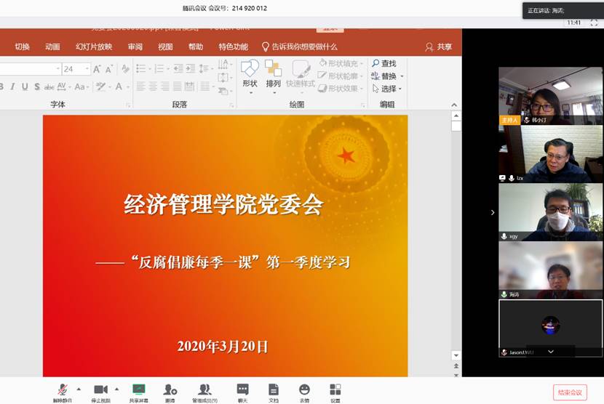Click the Share button in PowerPoint
The width and height of the screenshot is (604, 404).
pyautogui.click(x=439, y=47)
